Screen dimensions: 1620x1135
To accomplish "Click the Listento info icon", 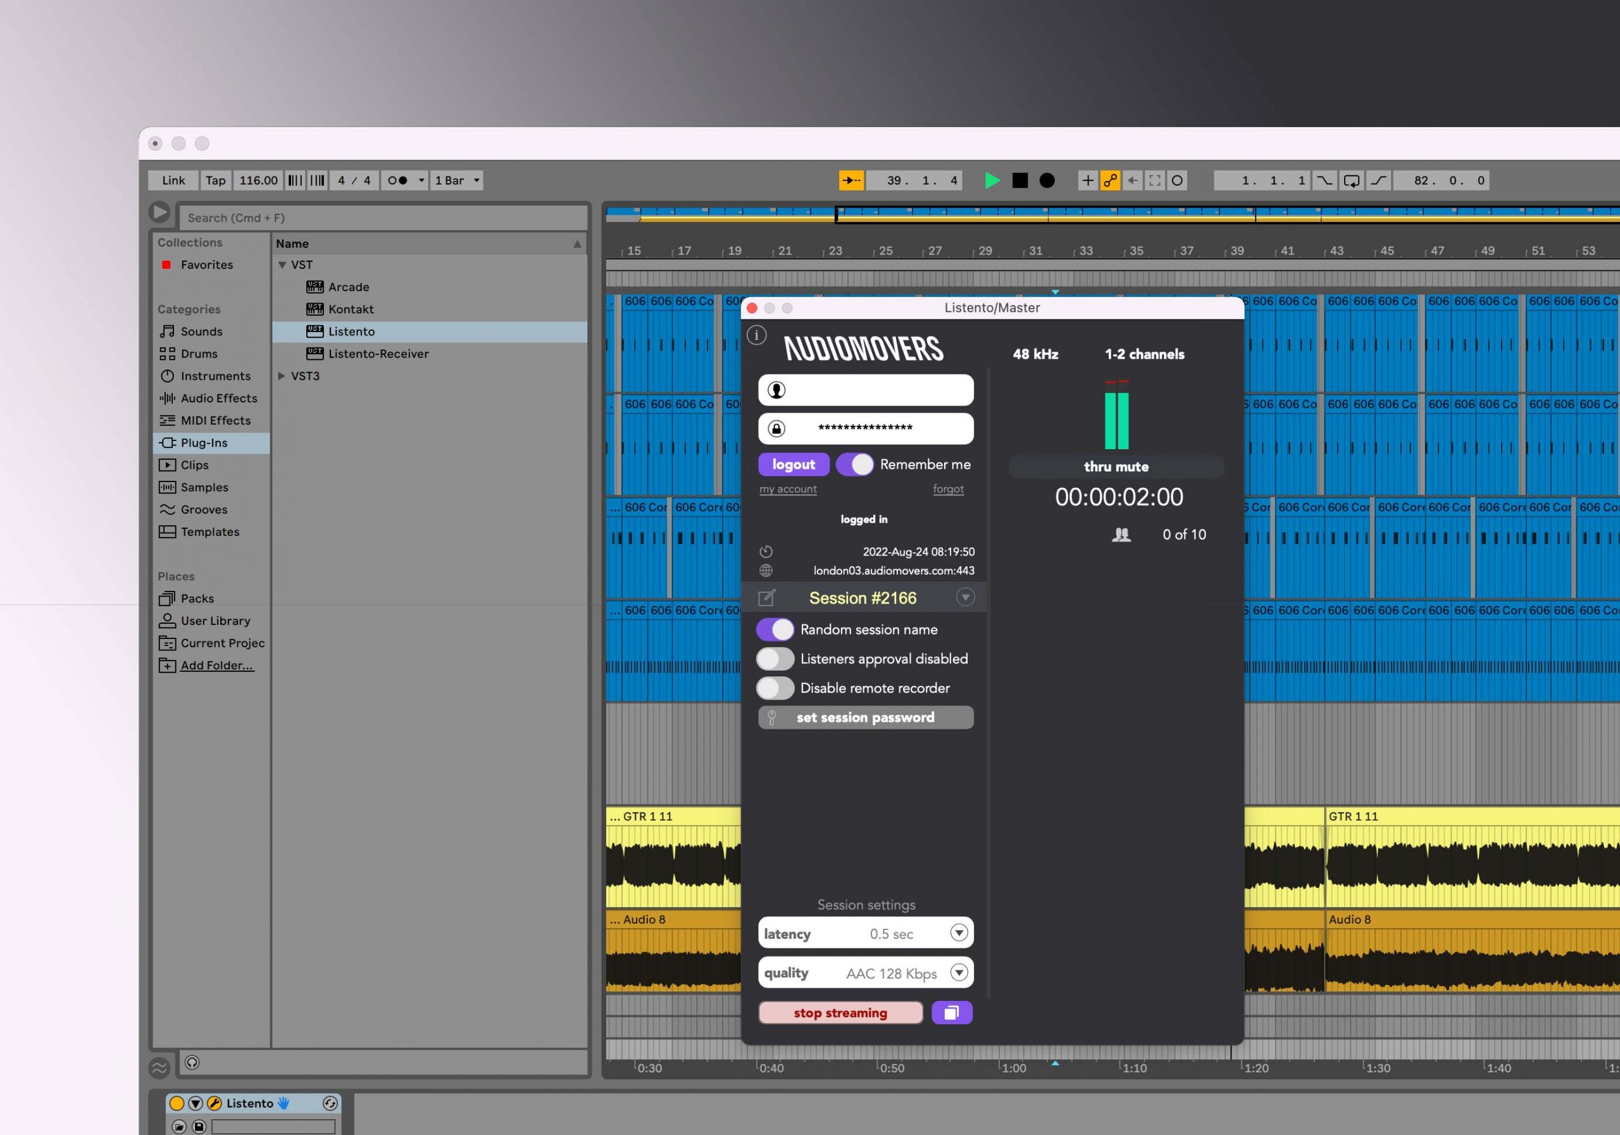I will click(x=756, y=335).
